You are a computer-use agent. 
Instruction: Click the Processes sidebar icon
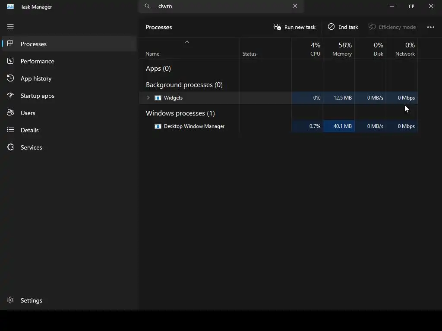pyautogui.click(x=10, y=44)
